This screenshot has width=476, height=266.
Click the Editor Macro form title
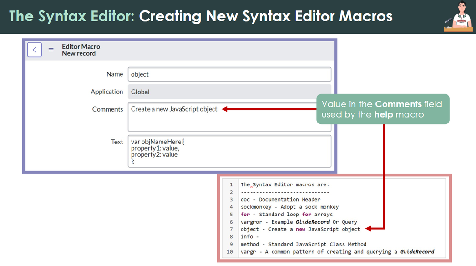point(81,46)
